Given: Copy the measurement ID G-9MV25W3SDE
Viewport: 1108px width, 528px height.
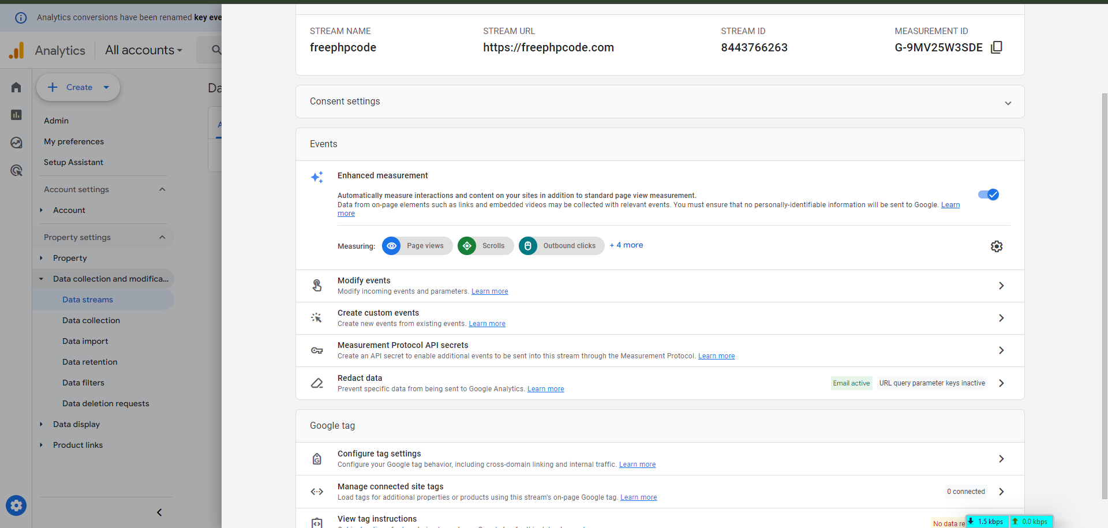Looking at the screenshot, I should click(x=996, y=47).
